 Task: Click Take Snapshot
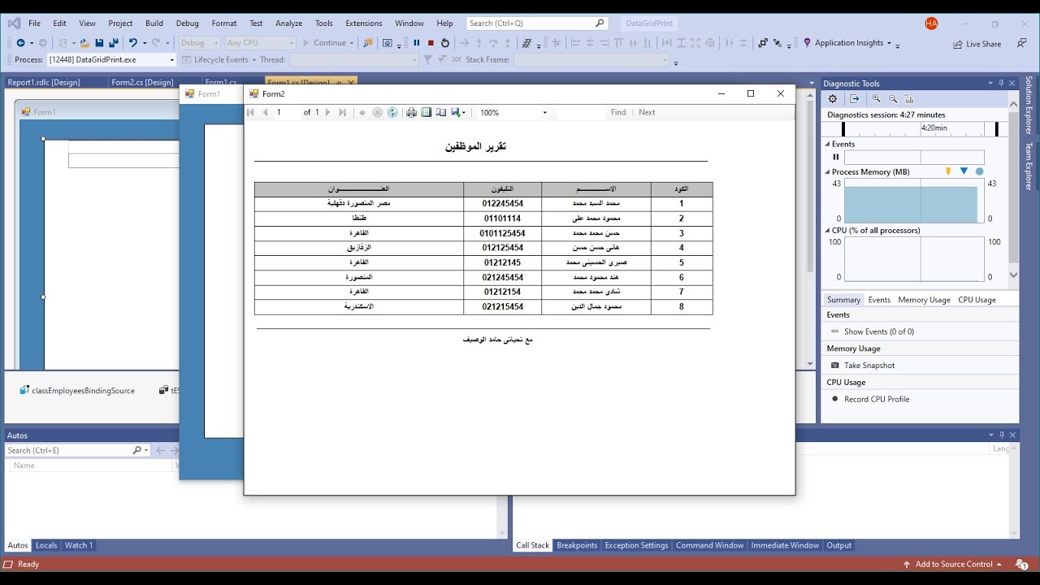[869, 366]
